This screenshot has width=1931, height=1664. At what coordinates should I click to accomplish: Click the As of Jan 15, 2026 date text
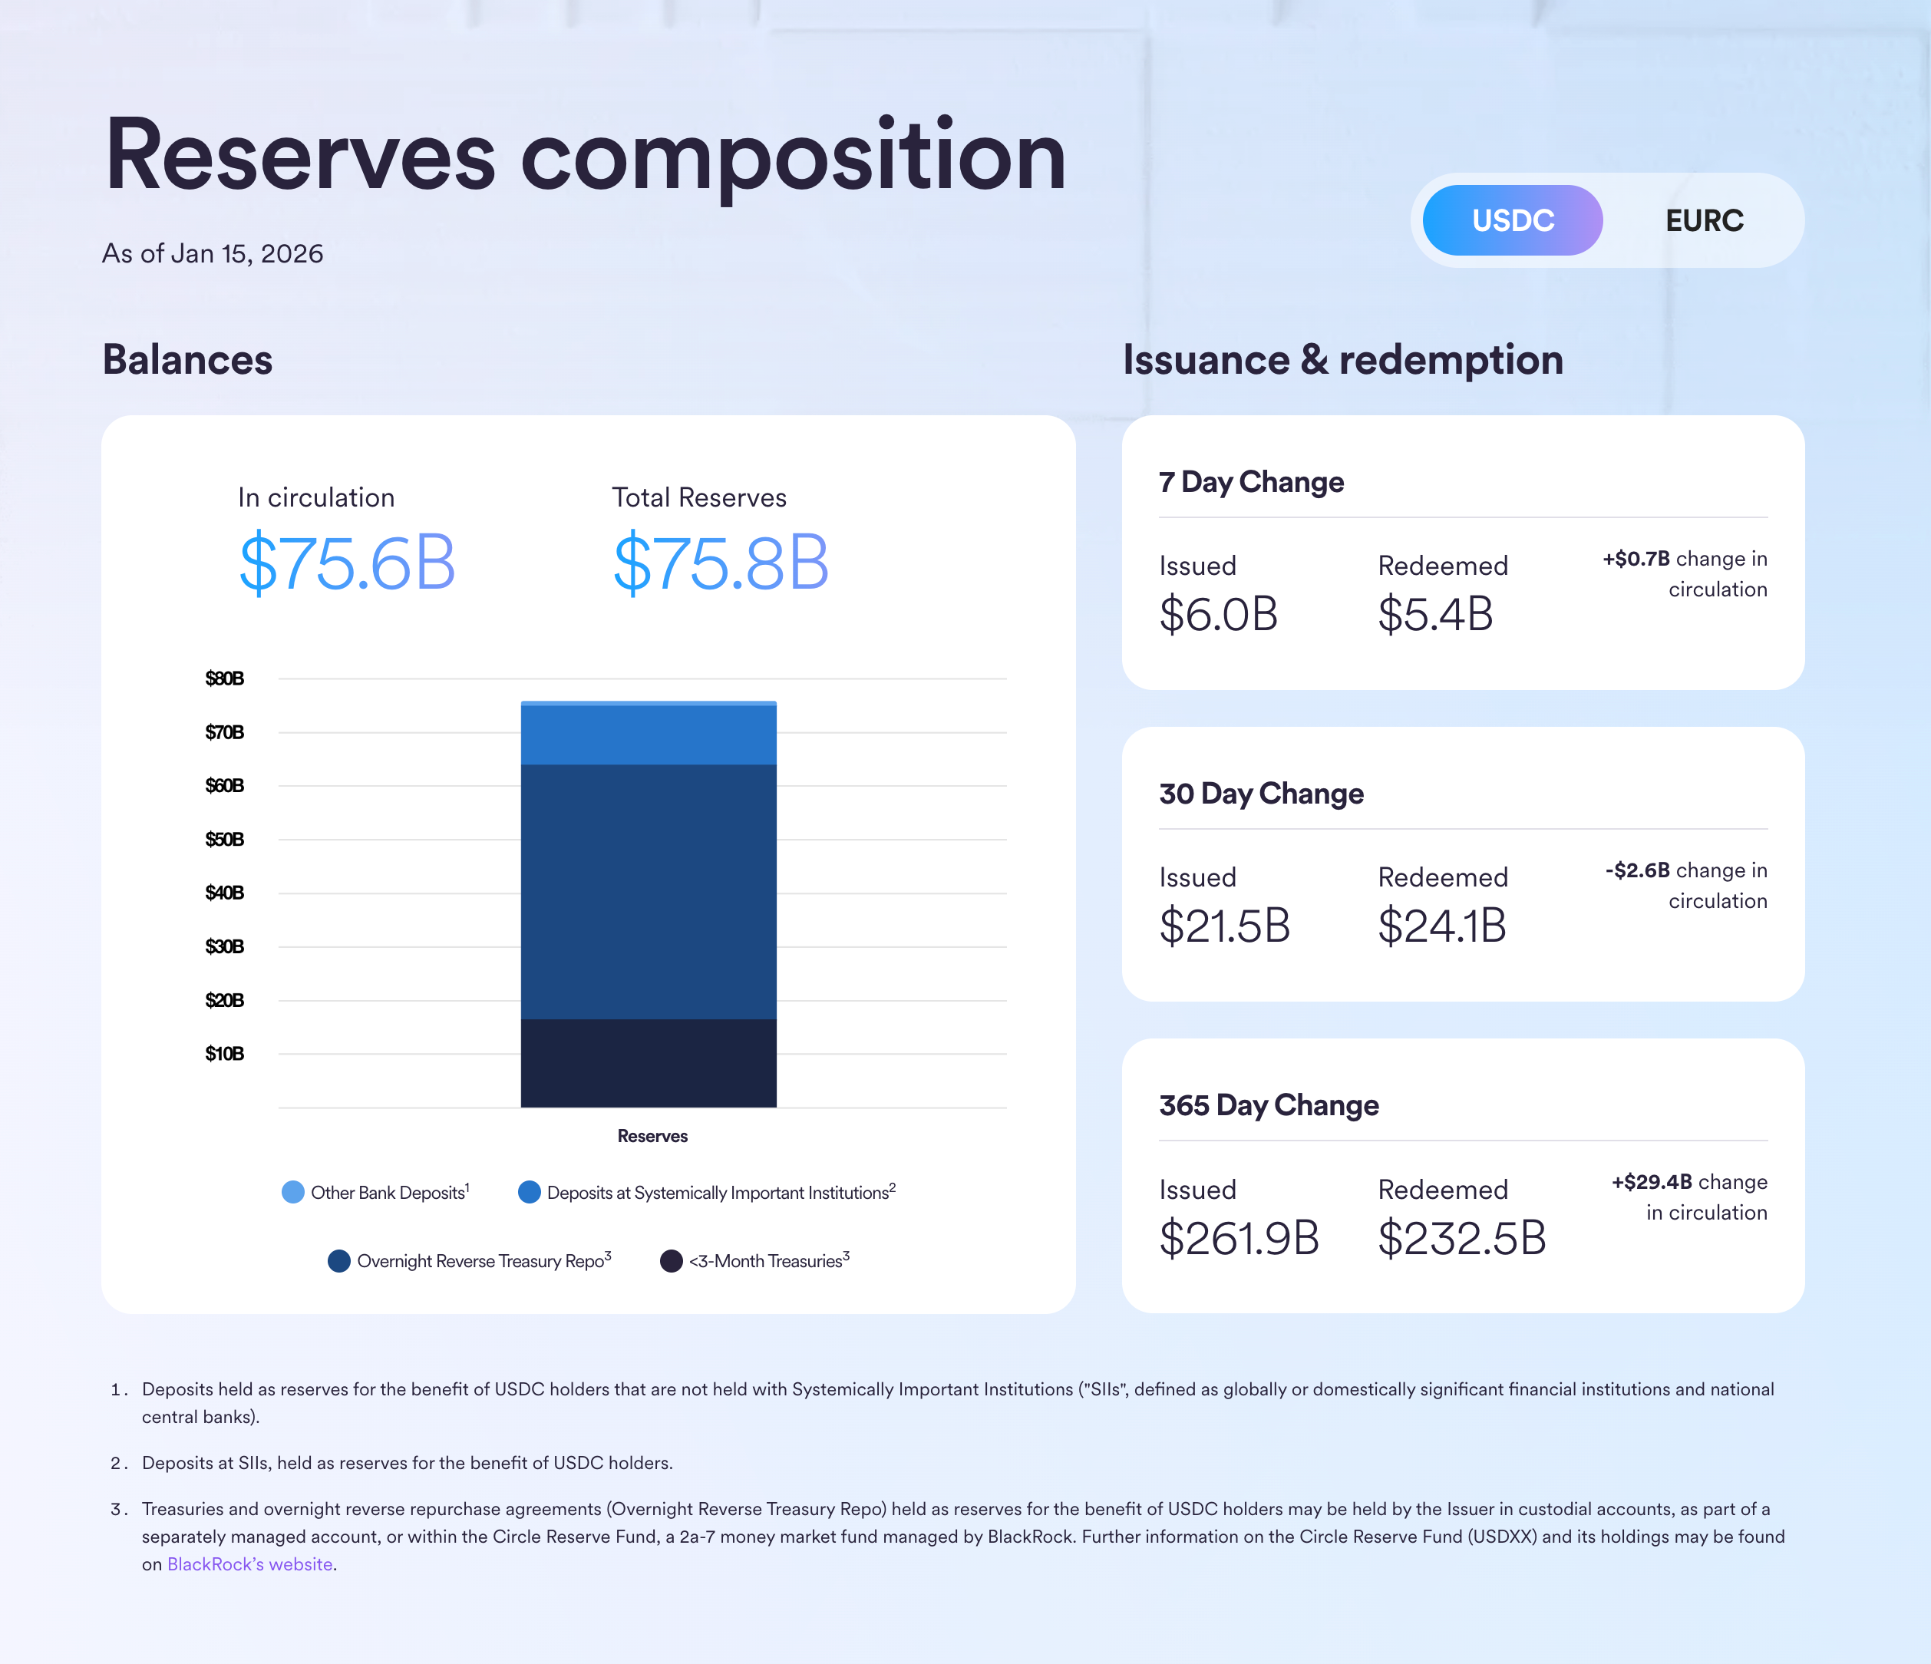[212, 253]
